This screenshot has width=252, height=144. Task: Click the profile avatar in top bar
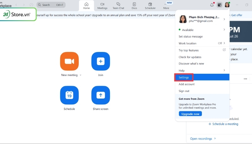(x=227, y=5)
